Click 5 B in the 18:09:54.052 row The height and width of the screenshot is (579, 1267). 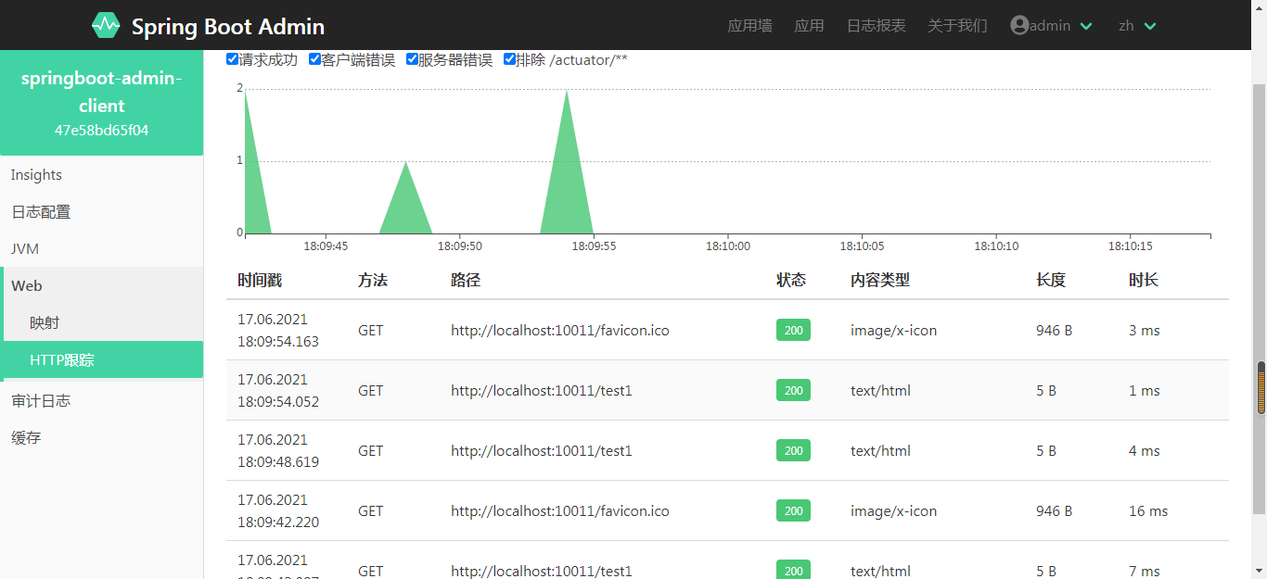1046,390
